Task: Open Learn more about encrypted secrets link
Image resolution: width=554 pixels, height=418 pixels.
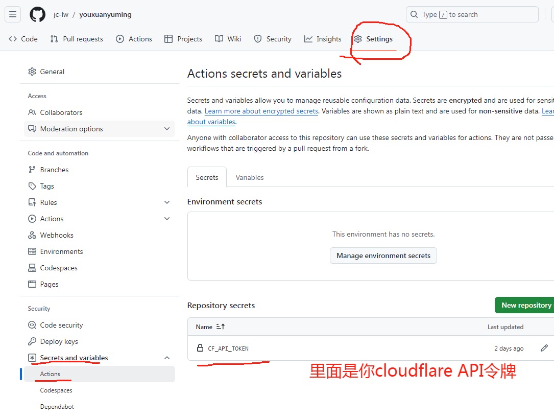Action: [x=261, y=111]
